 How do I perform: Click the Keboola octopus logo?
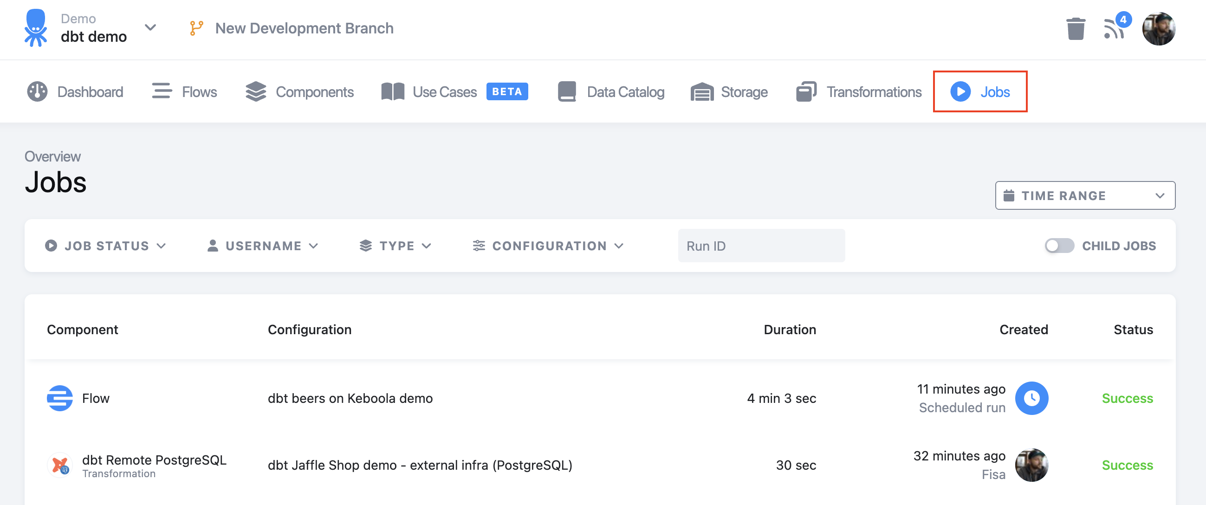(36, 27)
